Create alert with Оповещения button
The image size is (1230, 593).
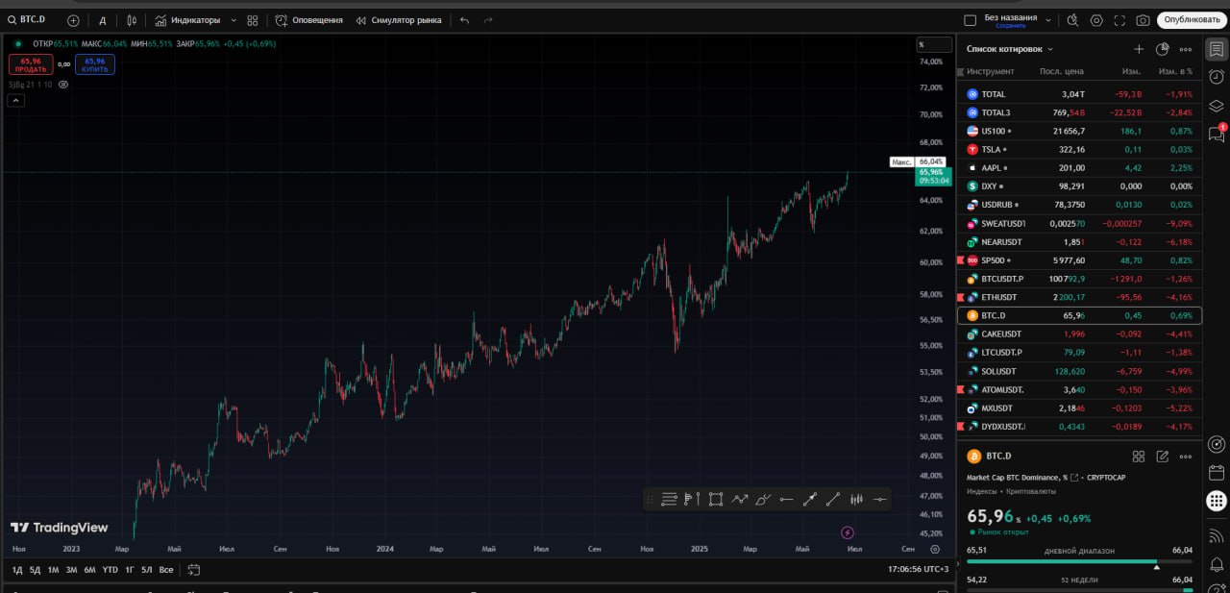[x=308, y=19]
